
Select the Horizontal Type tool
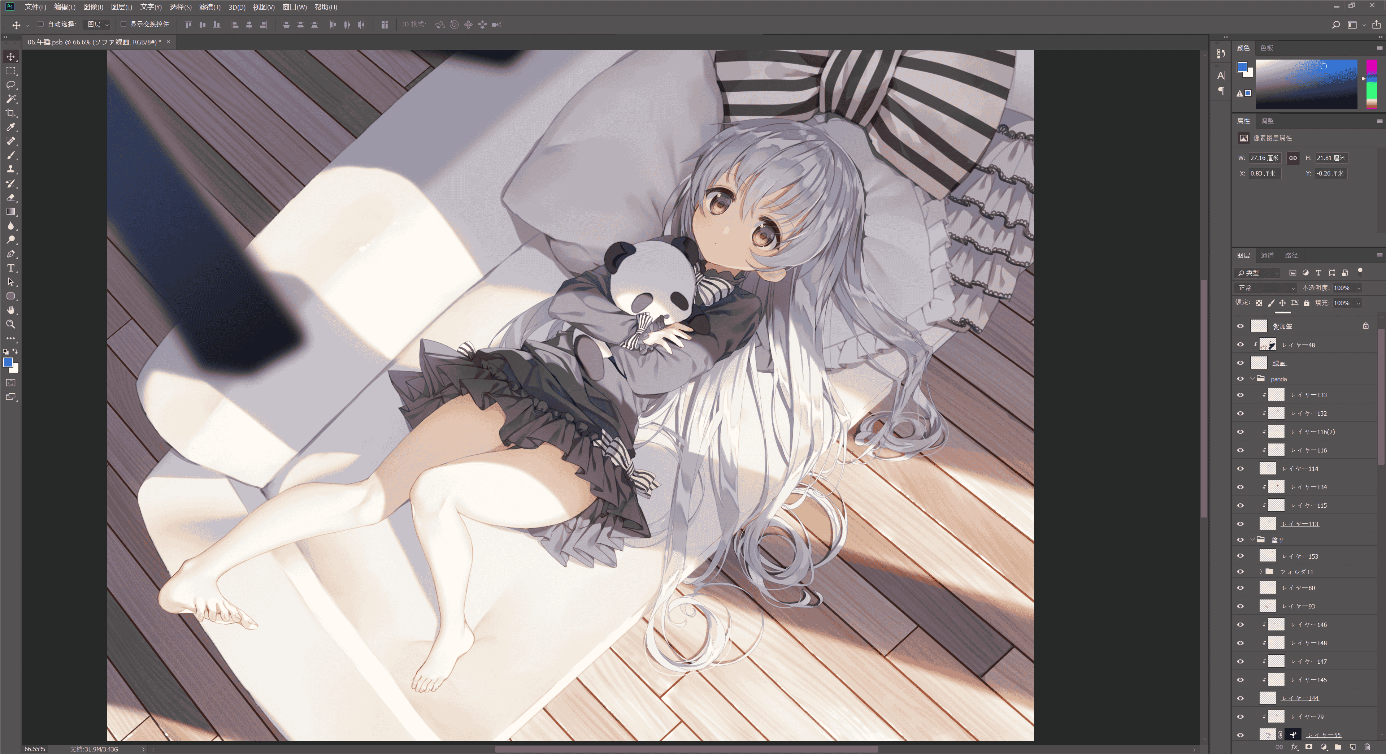click(x=11, y=268)
